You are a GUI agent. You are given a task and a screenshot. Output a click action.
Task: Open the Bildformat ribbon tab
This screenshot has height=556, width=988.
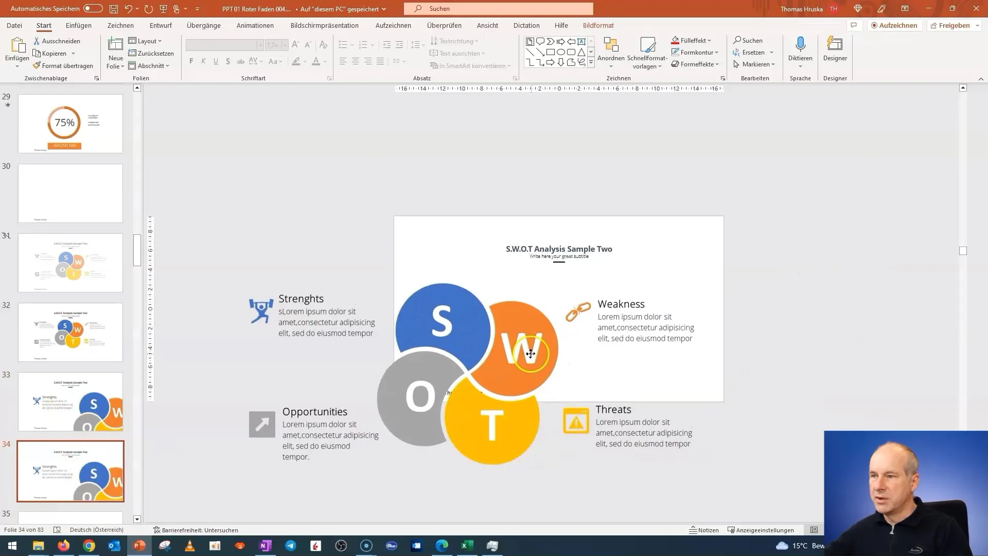598,25
